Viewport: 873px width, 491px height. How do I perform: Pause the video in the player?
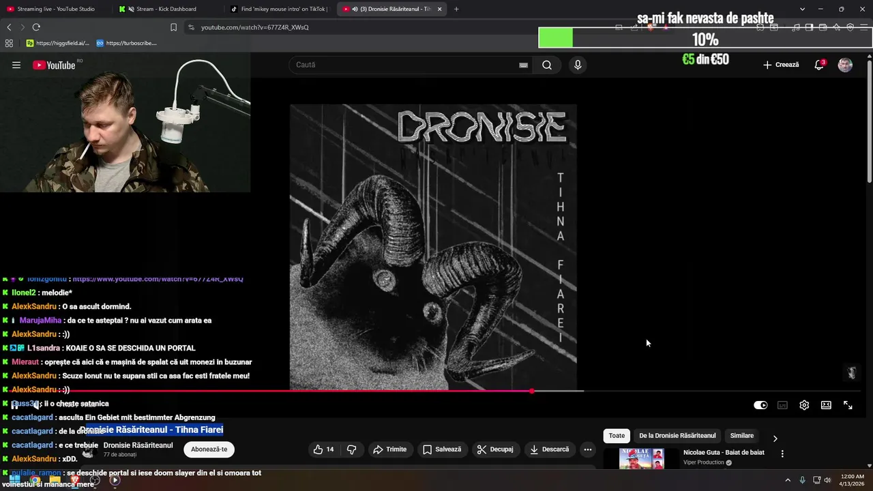(14, 404)
